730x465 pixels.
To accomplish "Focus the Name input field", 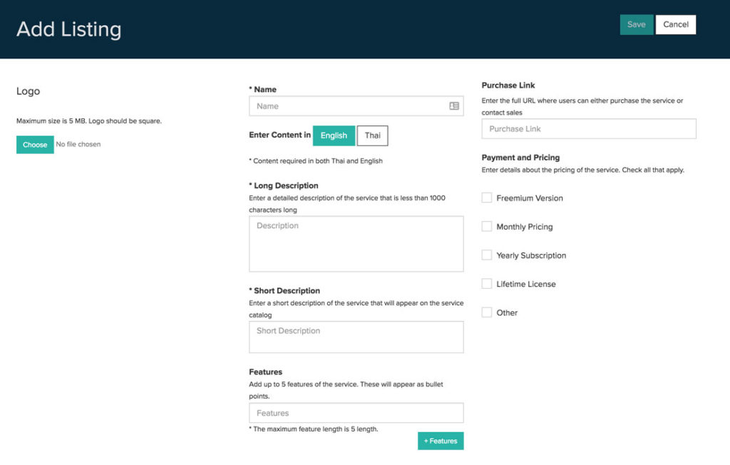I will pyautogui.click(x=356, y=106).
